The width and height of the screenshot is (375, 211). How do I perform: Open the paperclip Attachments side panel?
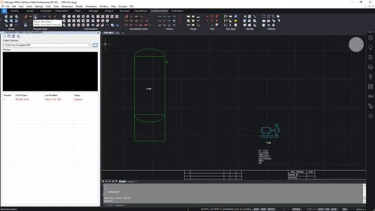pos(370,77)
